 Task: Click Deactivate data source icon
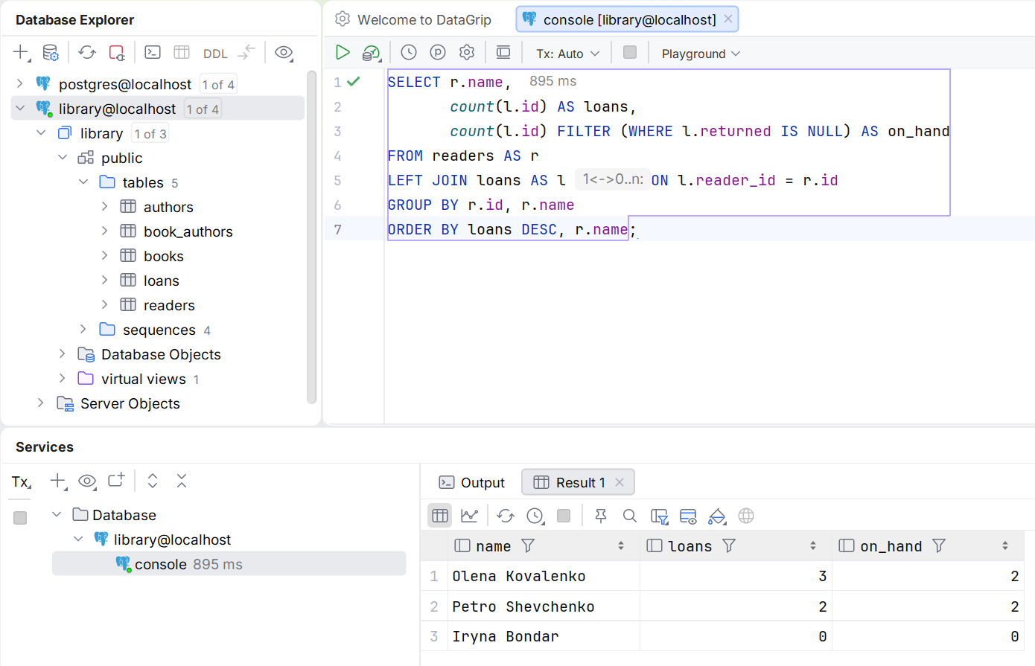pyautogui.click(x=117, y=53)
